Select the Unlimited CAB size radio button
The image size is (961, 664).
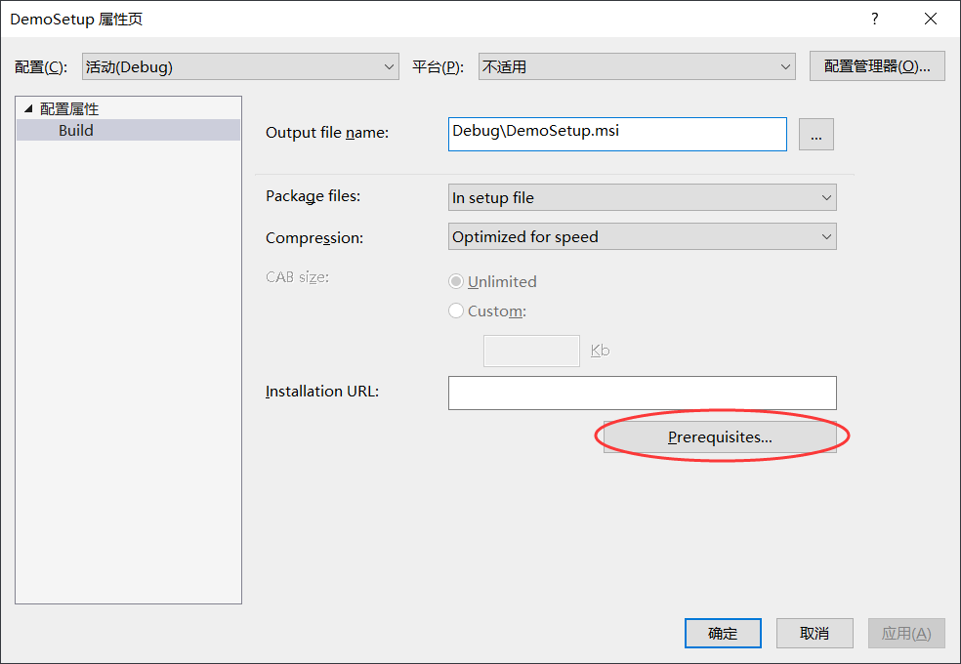(456, 281)
